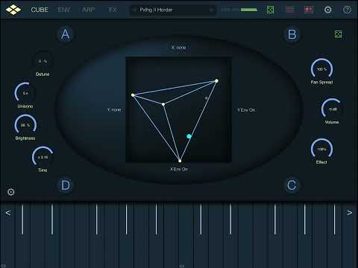Select sound source D
Screen dimensions: 358x268
pyautogui.click(x=66, y=185)
